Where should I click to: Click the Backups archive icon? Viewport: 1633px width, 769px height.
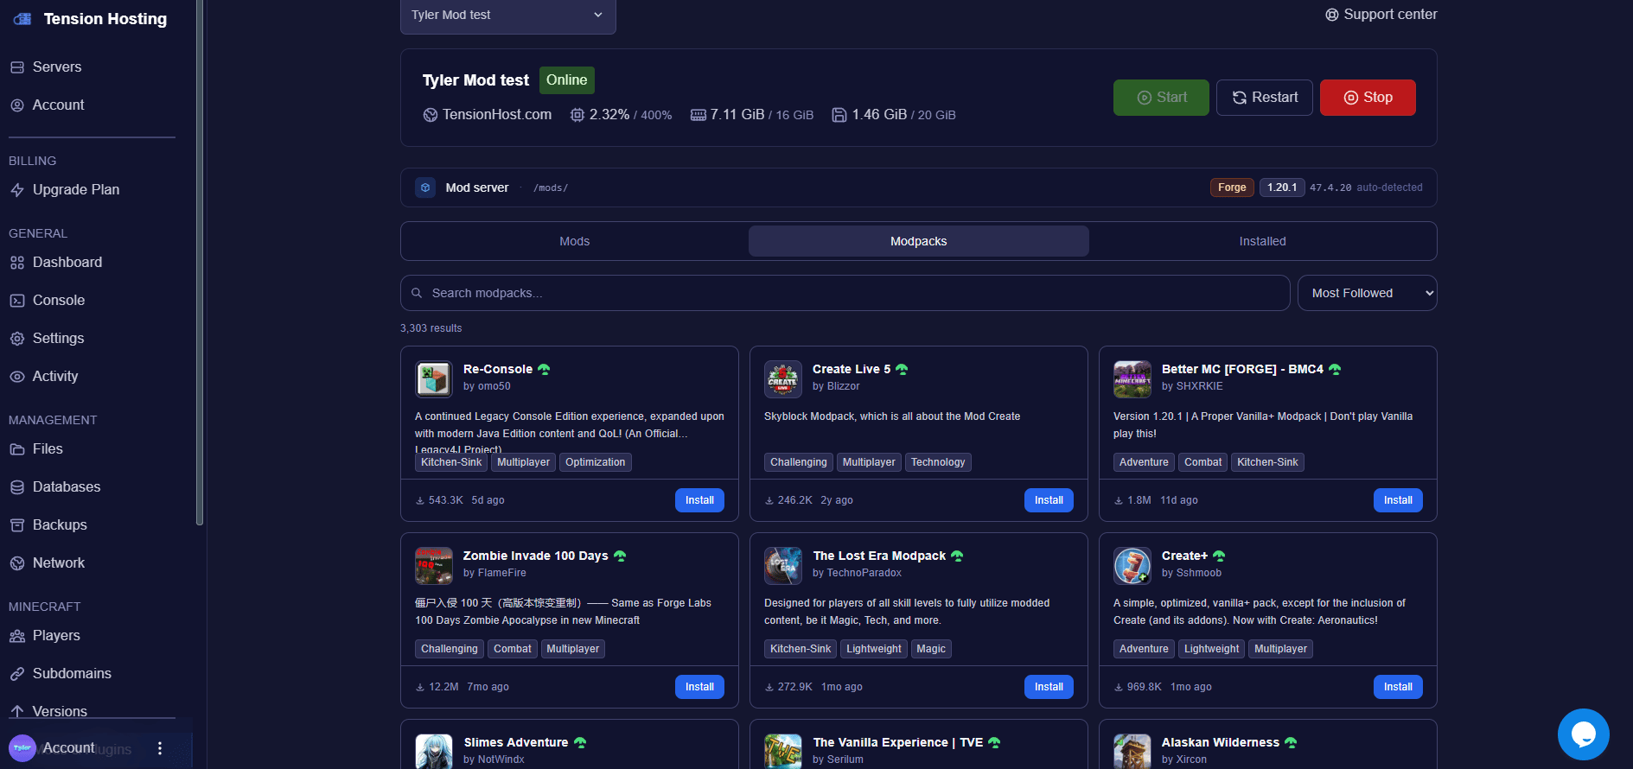click(17, 525)
